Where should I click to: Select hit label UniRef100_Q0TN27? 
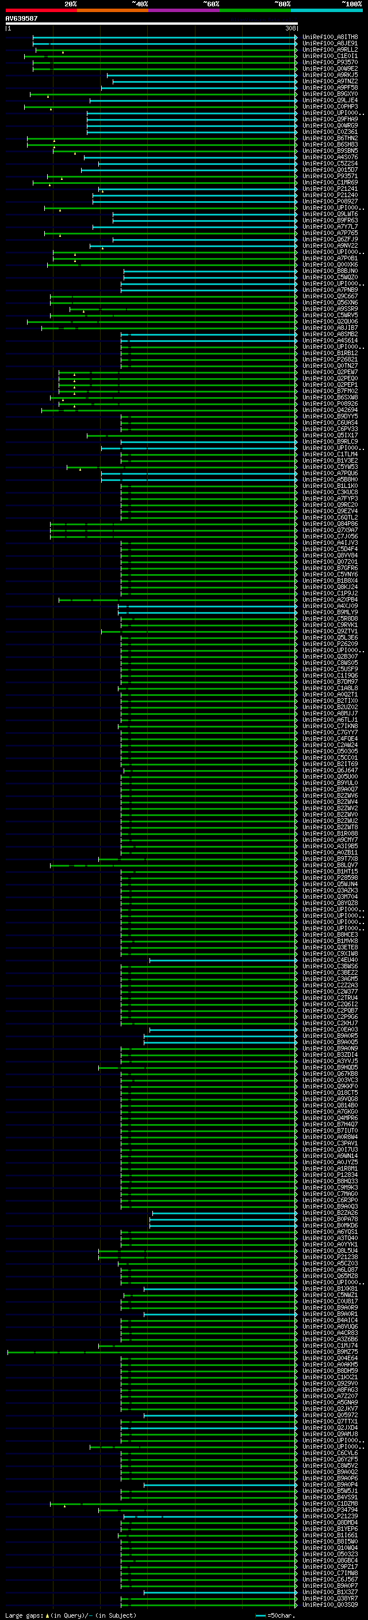330,366
